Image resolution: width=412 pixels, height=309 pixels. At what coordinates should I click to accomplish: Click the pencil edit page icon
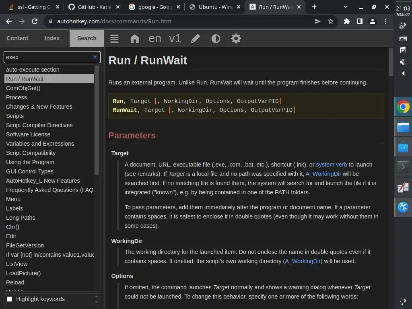pos(195,39)
